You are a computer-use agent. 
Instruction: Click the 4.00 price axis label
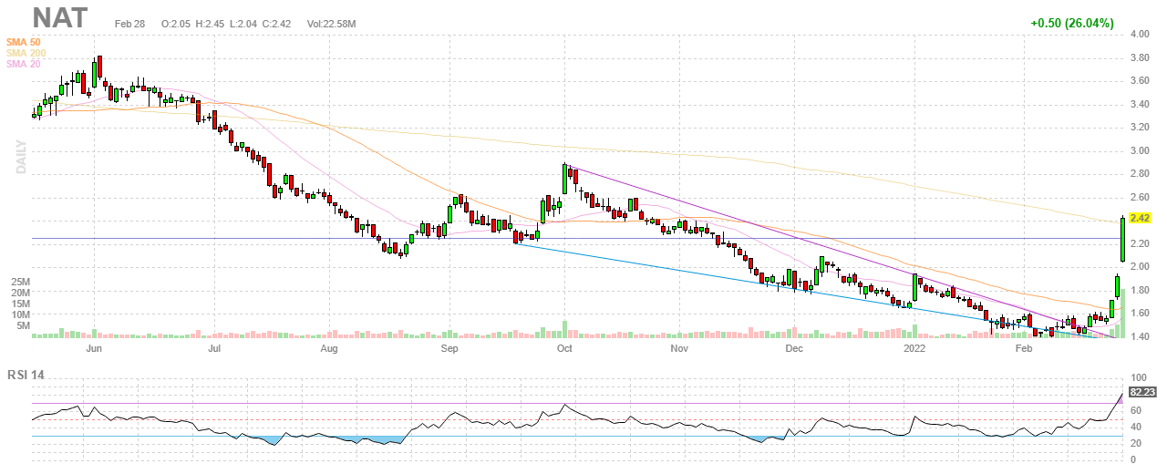point(1139,35)
